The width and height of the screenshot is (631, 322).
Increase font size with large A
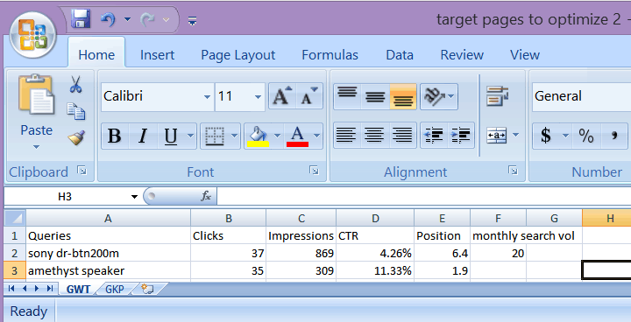(x=282, y=96)
